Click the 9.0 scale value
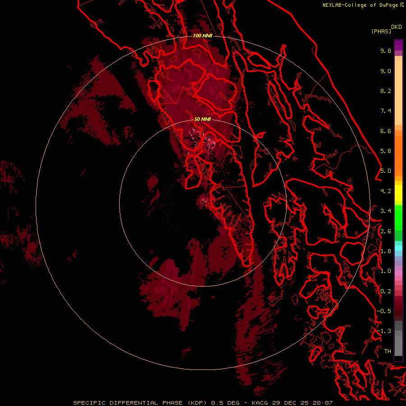 point(386,71)
